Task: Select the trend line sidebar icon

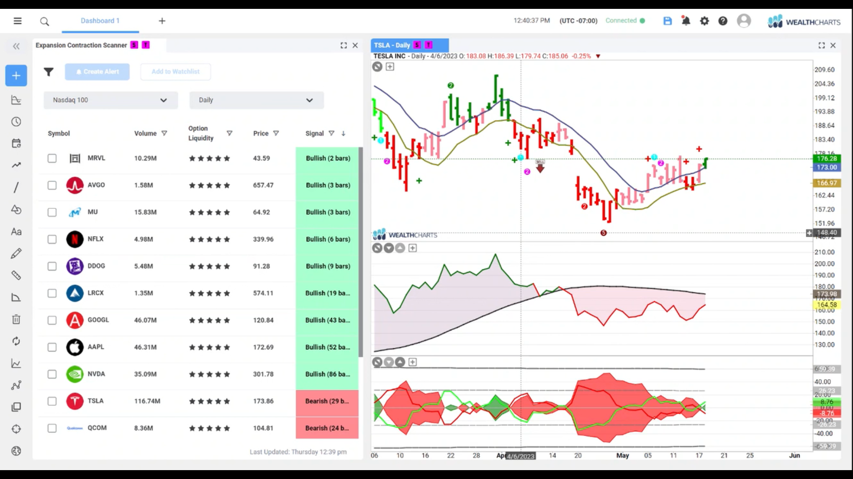Action: click(16, 165)
